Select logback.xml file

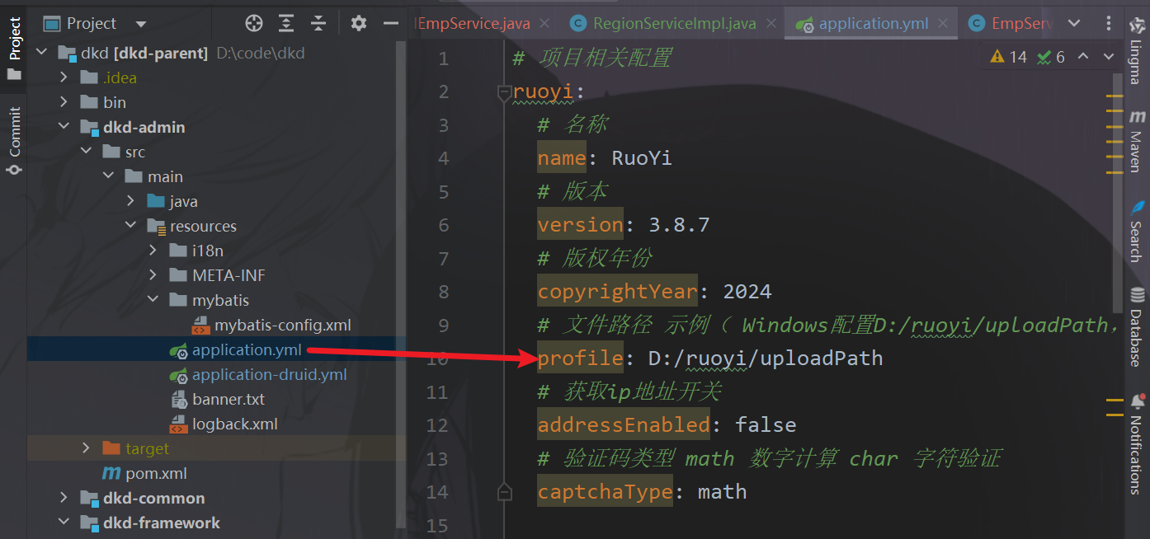(x=235, y=424)
